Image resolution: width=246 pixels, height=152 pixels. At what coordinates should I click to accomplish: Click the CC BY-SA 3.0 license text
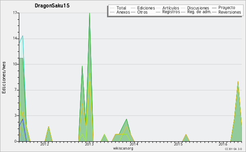233,149
